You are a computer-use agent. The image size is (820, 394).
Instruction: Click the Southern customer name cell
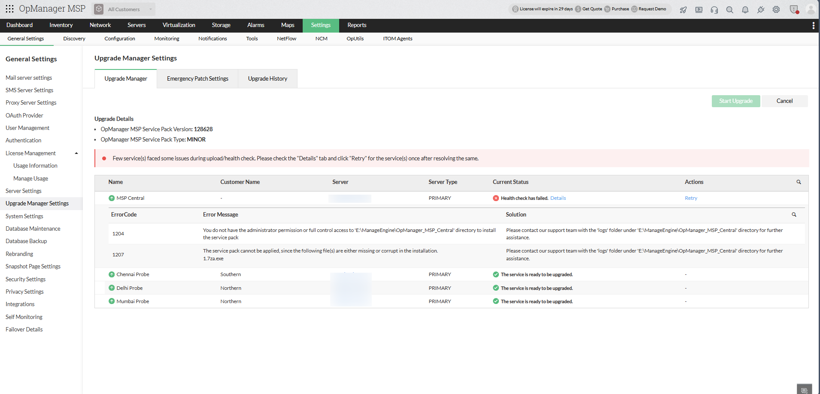231,274
